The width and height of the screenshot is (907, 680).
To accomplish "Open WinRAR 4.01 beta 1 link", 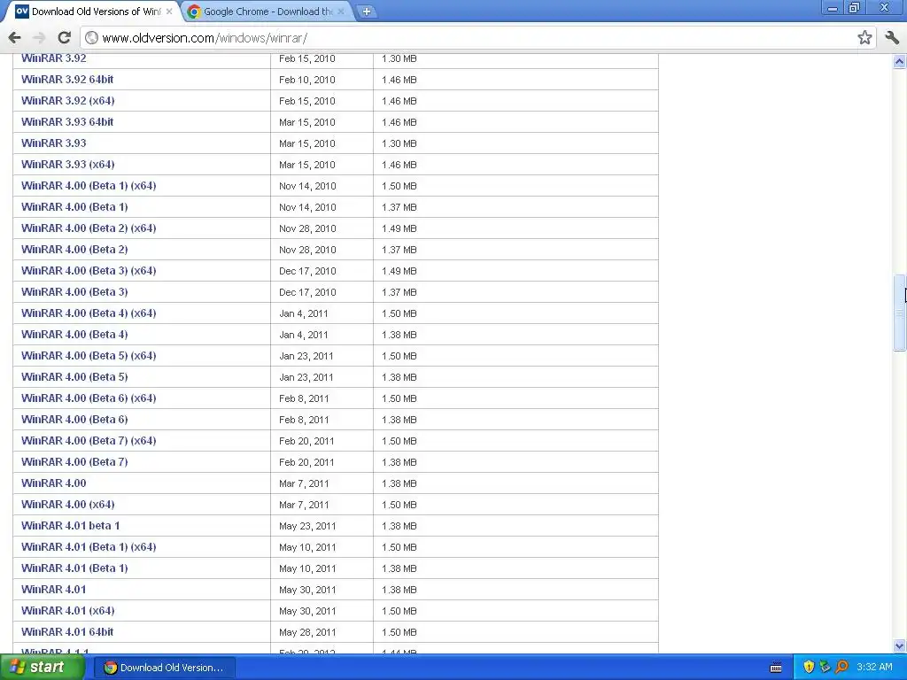I will 71,526.
